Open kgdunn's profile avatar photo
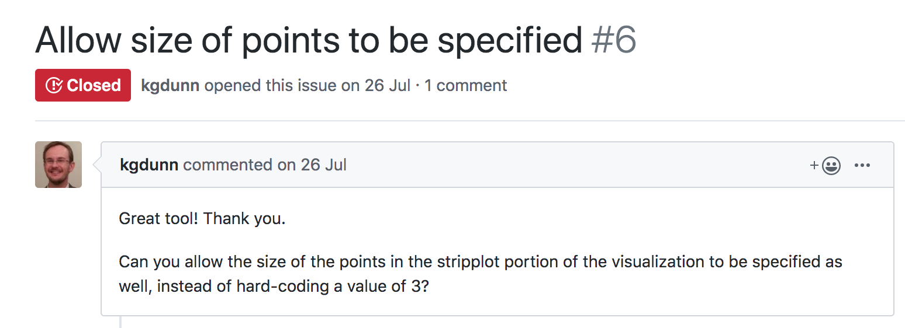Image resolution: width=905 pixels, height=328 pixels. tap(58, 165)
